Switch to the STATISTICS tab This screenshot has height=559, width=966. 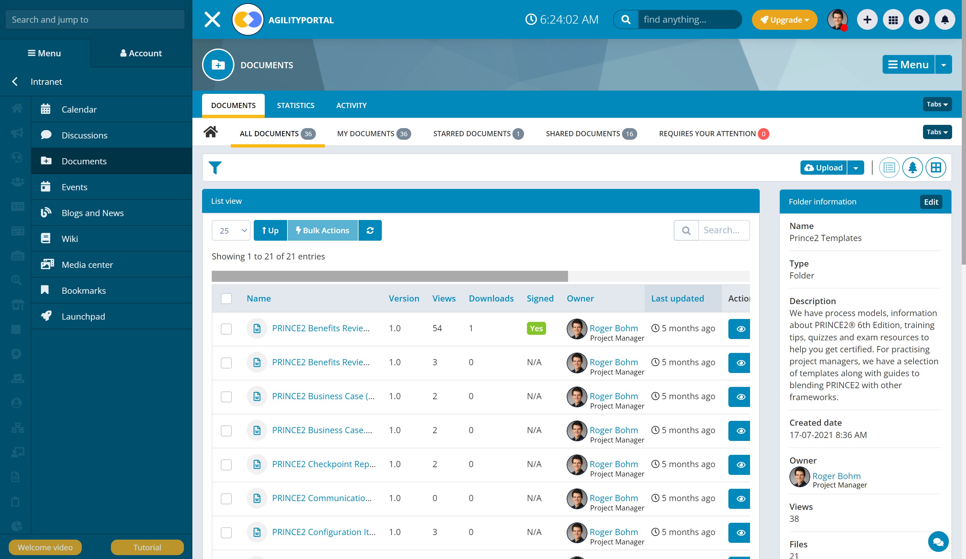tap(295, 105)
